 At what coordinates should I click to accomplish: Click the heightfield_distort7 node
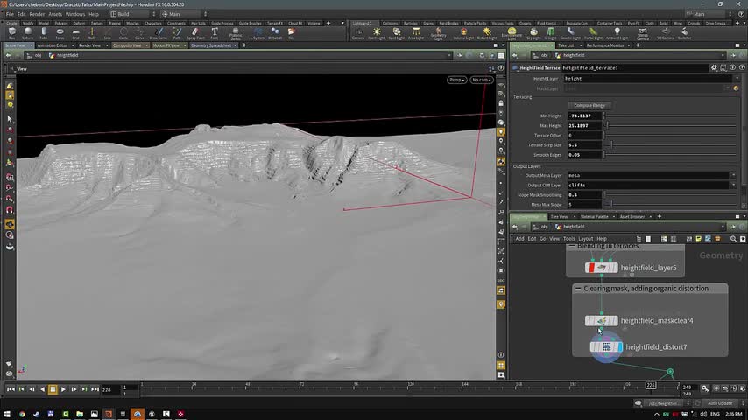(606, 347)
